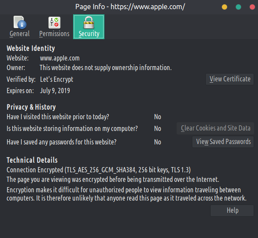Select the Security tab label
The image size is (258, 238).
89,34
